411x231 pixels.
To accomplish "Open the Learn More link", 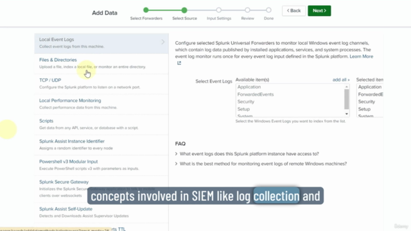I will pos(361,56).
